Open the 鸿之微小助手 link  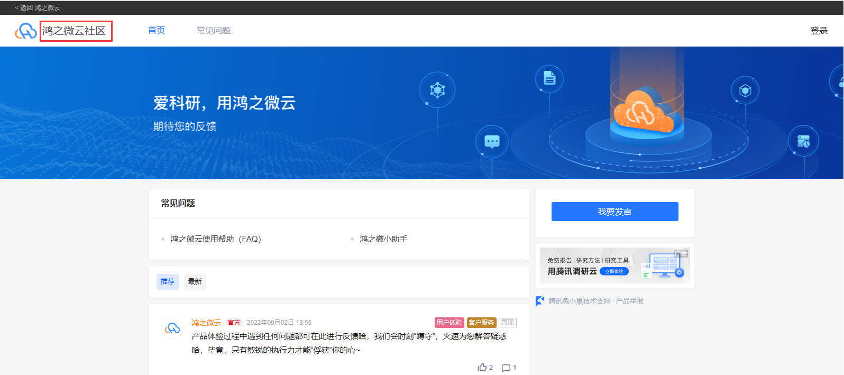[x=383, y=239]
